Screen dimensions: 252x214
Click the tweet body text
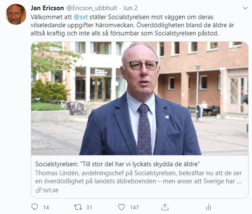132,25
